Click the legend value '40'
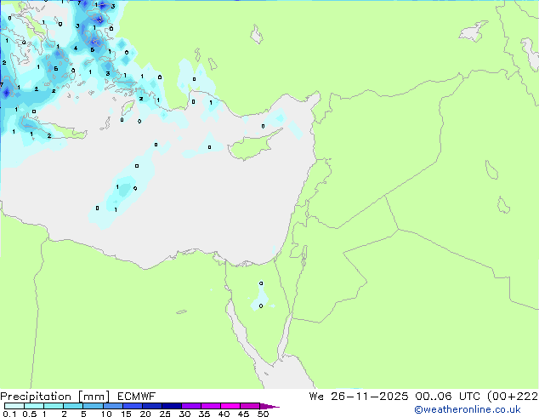Viewport: 539px width, 417px height. click(x=224, y=414)
